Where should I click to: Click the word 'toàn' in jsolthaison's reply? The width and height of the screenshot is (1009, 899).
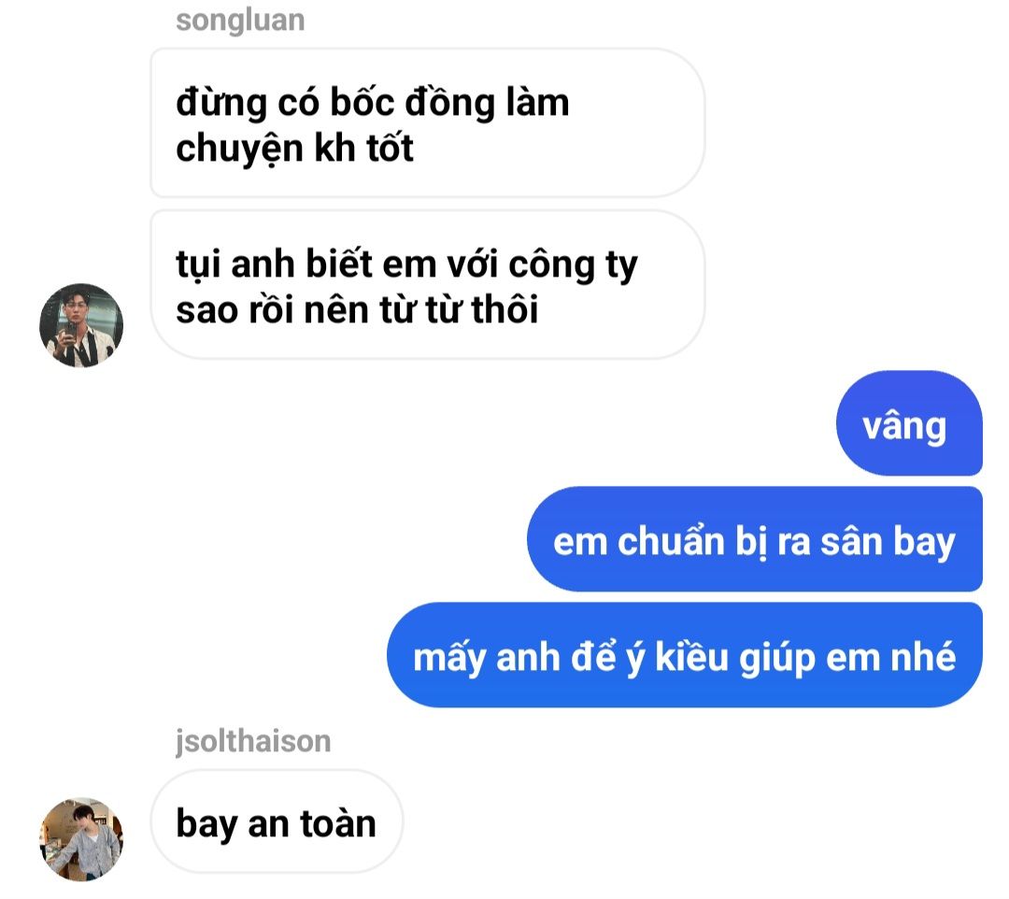click(338, 823)
